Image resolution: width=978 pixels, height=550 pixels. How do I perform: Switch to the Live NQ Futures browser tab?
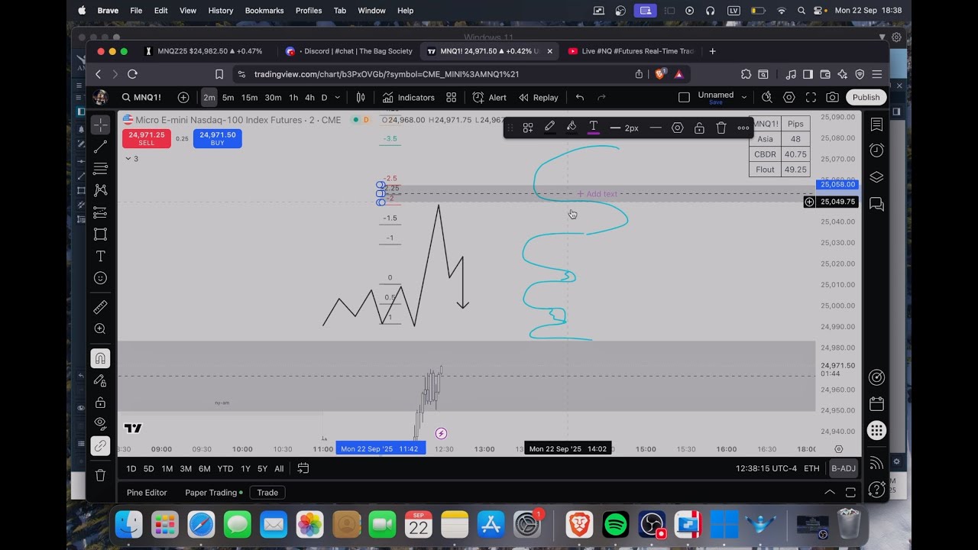click(631, 51)
